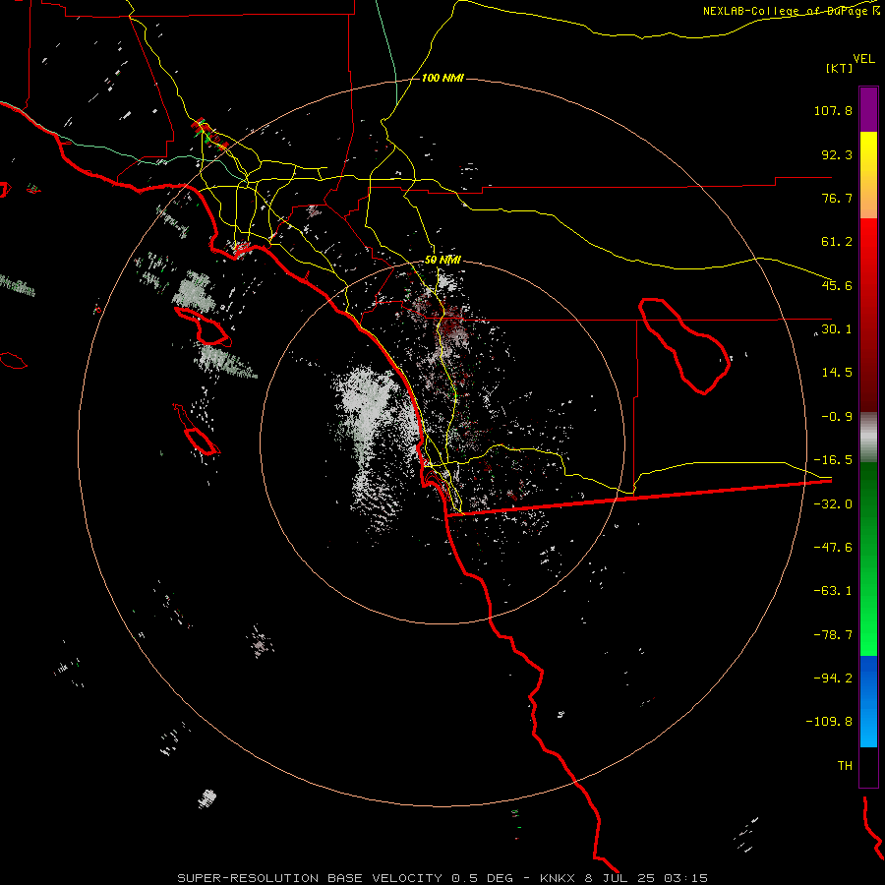Click the -94.2 legend value

point(833,678)
